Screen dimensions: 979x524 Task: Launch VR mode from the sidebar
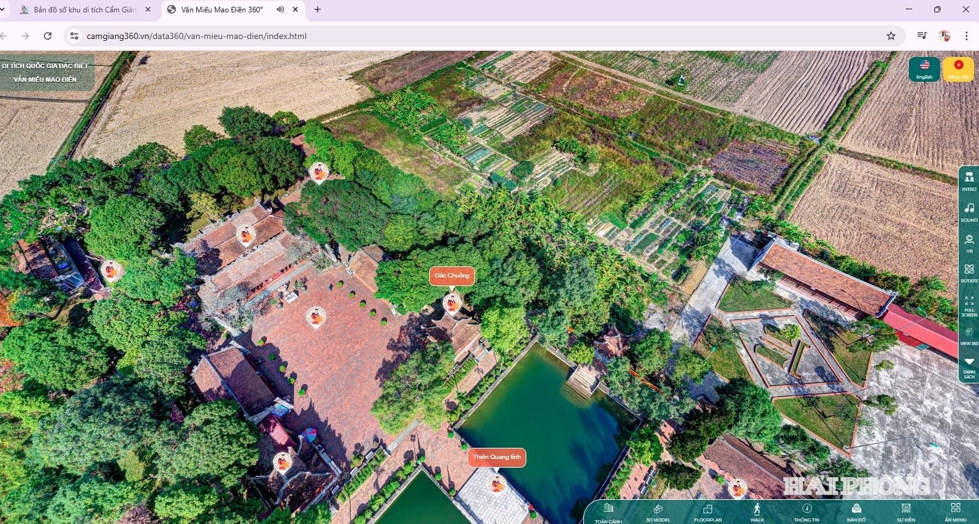click(969, 242)
